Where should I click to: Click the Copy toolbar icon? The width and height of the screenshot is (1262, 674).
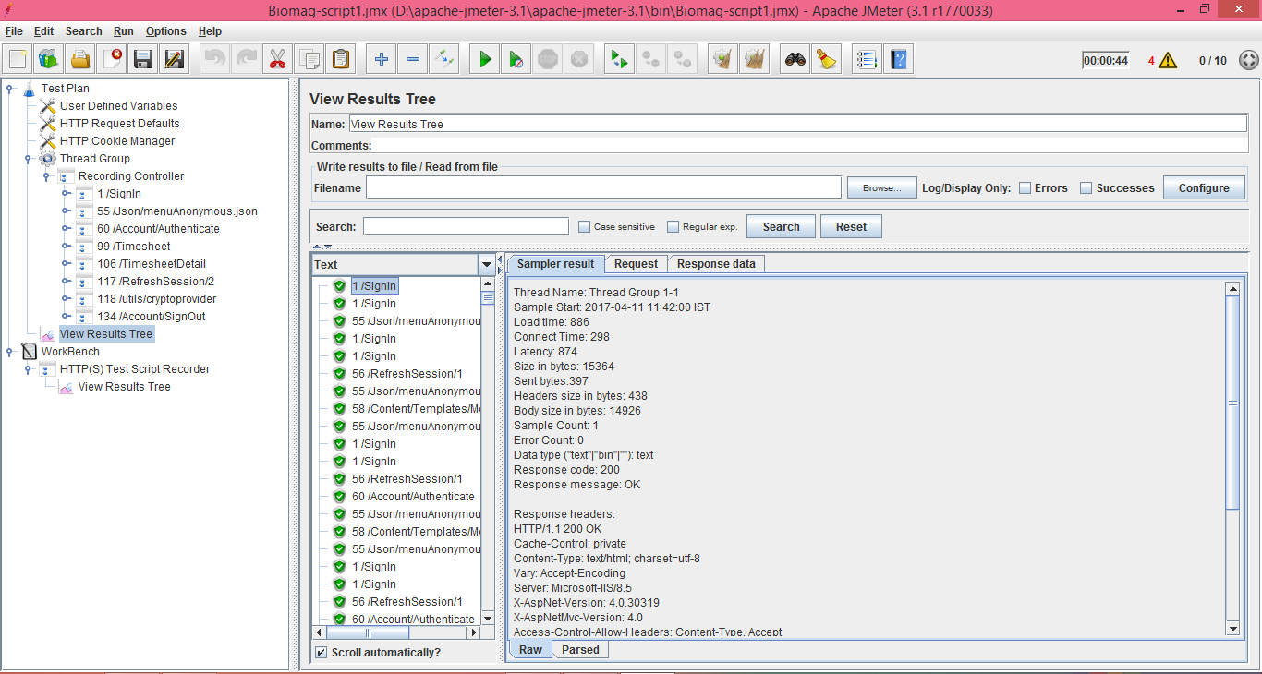coord(309,60)
